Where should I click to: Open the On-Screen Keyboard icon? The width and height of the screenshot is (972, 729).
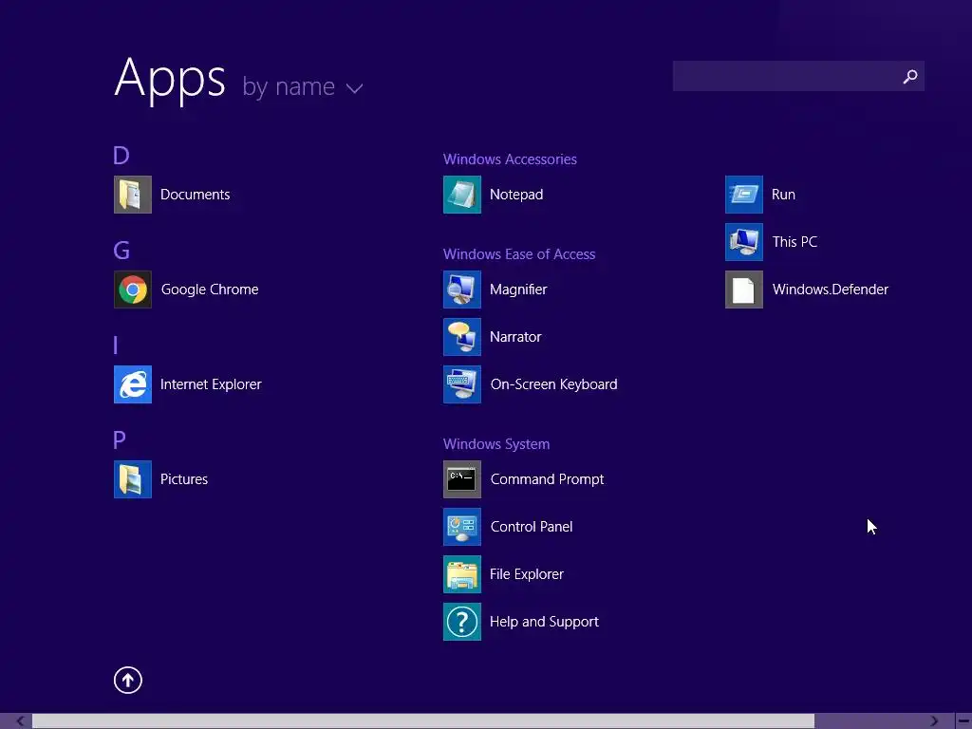tap(462, 384)
